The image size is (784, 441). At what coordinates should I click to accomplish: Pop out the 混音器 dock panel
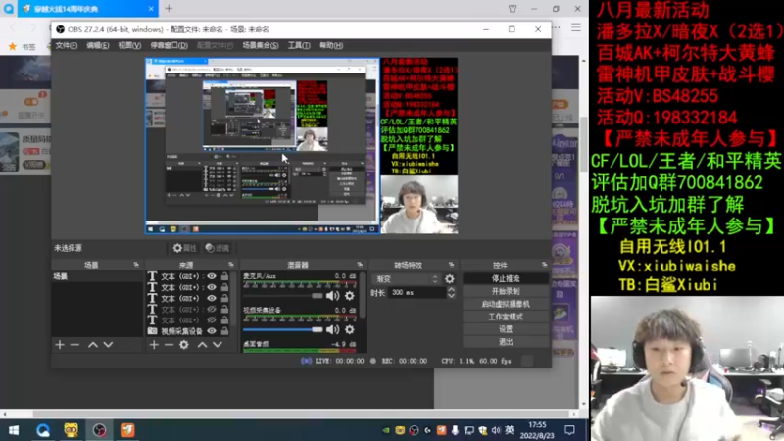click(x=360, y=265)
